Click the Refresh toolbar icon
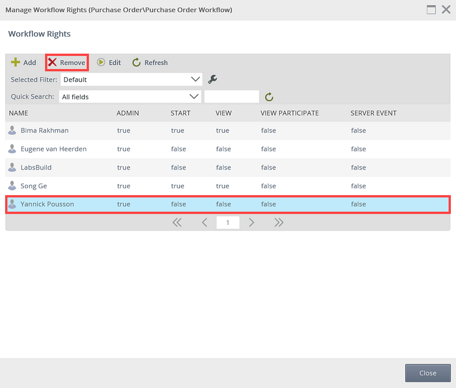The image size is (456, 388). pos(136,62)
